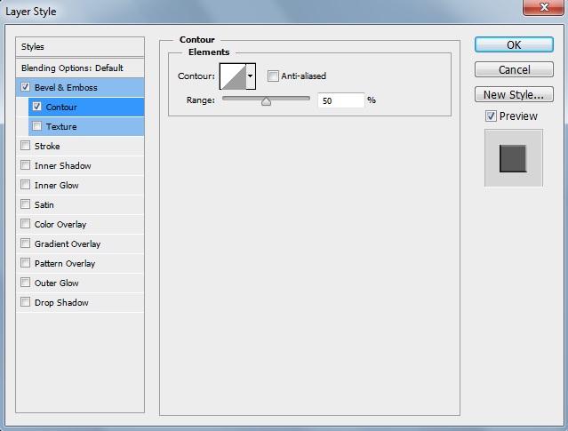Toggle the Preview checkbox
This screenshot has height=431, width=568.
(491, 116)
